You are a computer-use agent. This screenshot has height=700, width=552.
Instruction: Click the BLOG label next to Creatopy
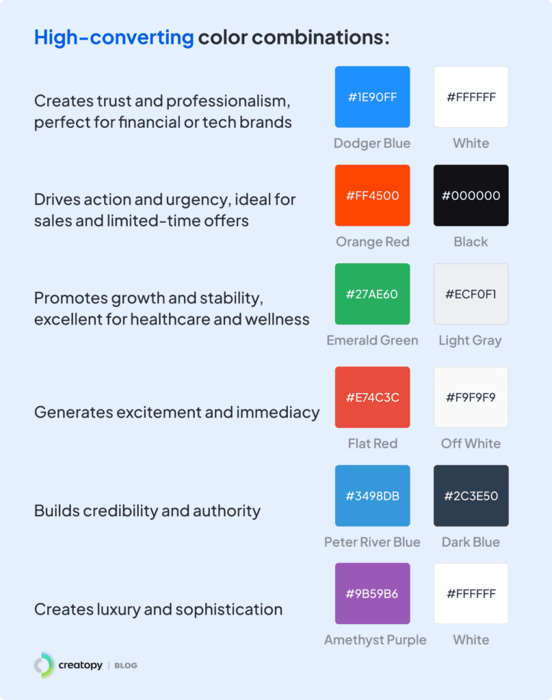point(125,666)
